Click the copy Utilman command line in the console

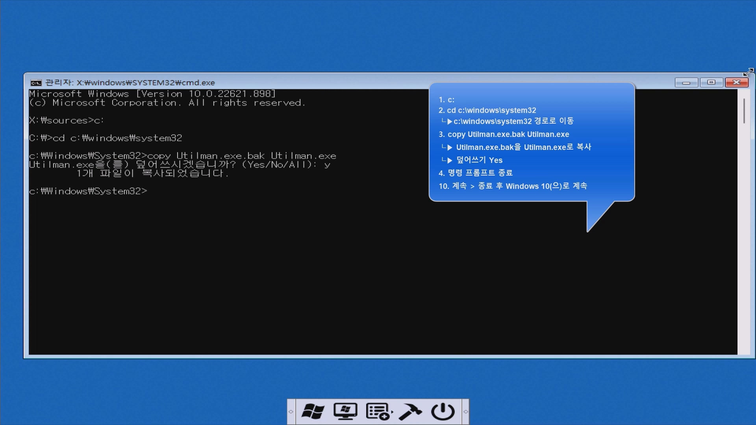pos(182,156)
